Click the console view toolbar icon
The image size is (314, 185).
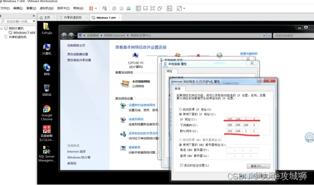click(x=169, y=9)
